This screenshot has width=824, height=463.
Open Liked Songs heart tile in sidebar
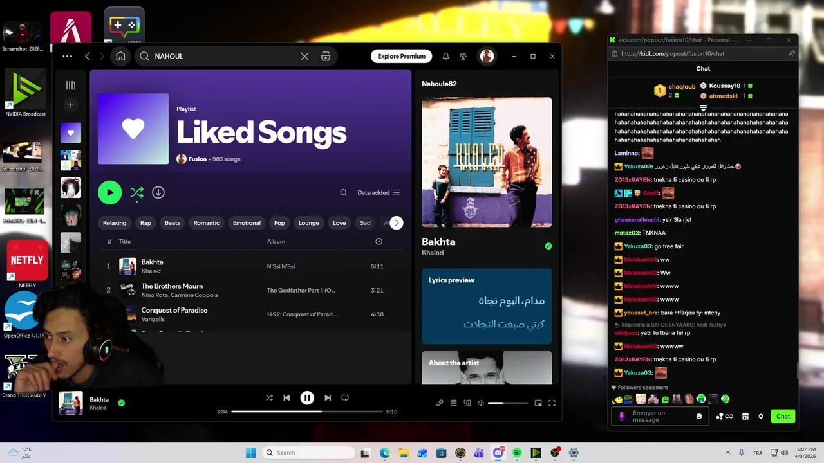pyautogui.click(x=71, y=132)
